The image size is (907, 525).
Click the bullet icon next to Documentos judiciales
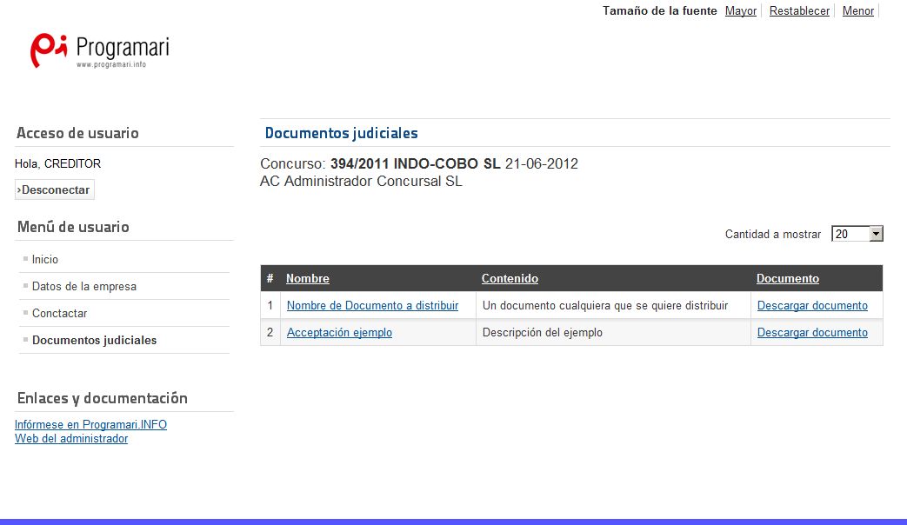25,340
